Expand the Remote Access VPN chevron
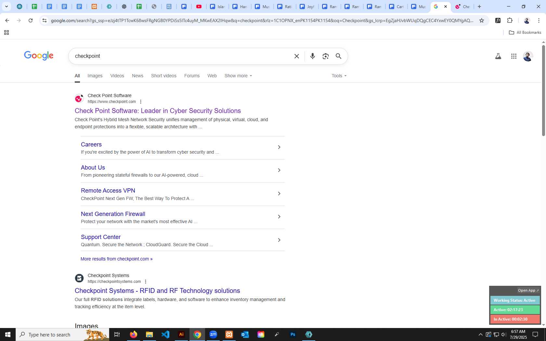Screen dimensions: 546x341 coord(279,194)
